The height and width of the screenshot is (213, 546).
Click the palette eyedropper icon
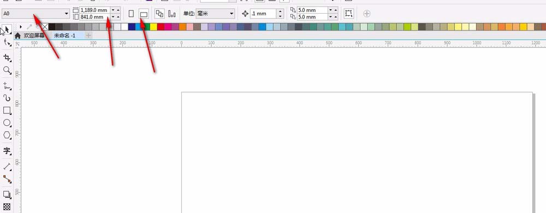click(29, 27)
